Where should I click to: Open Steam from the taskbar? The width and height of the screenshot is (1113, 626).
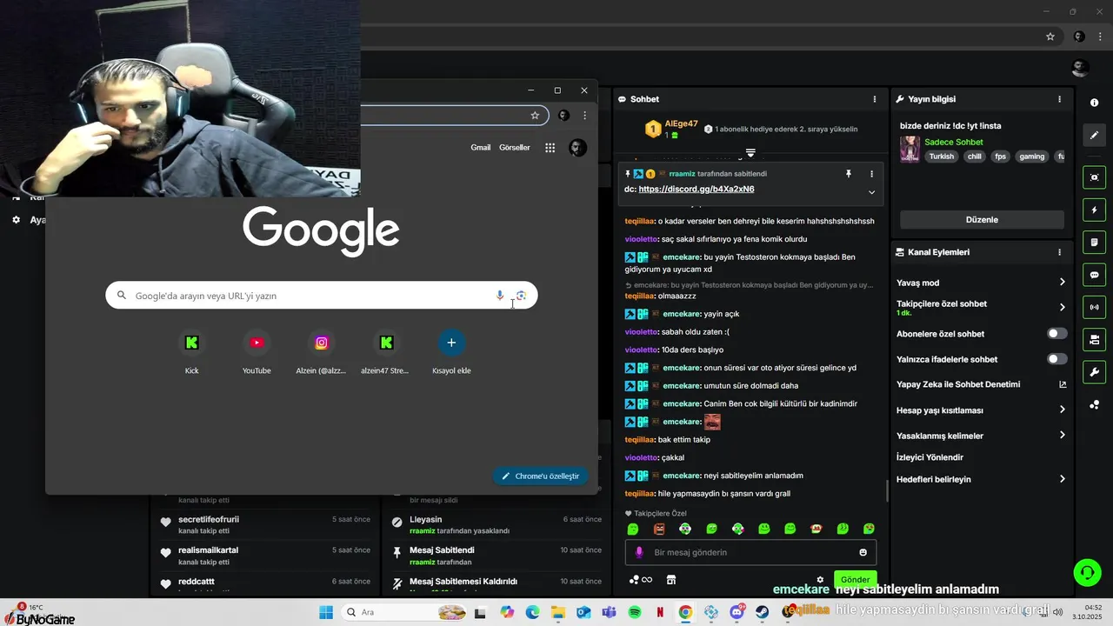pyautogui.click(x=763, y=612)
